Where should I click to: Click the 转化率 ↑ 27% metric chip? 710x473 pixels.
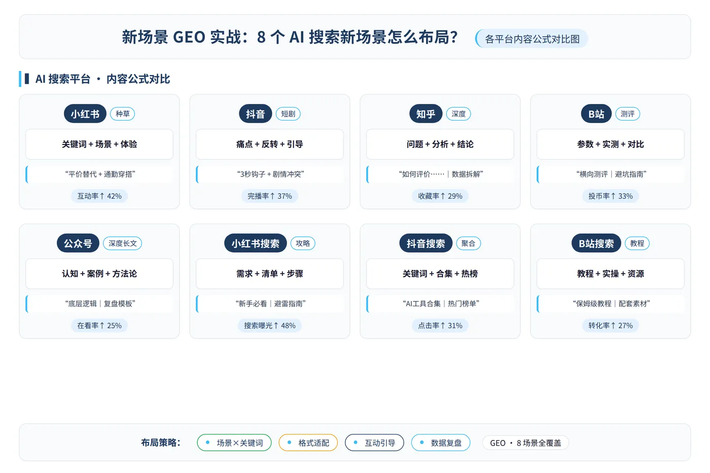(611, 325)
